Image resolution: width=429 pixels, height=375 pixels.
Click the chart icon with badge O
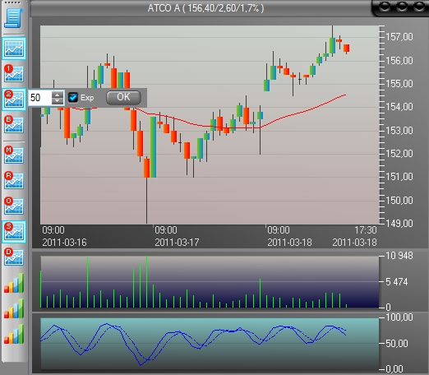tap(14, 206)
